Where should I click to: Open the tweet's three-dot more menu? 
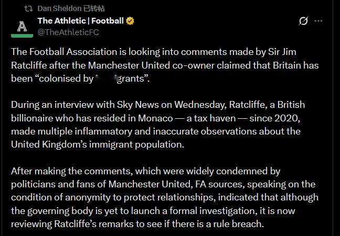coord(318,21)
